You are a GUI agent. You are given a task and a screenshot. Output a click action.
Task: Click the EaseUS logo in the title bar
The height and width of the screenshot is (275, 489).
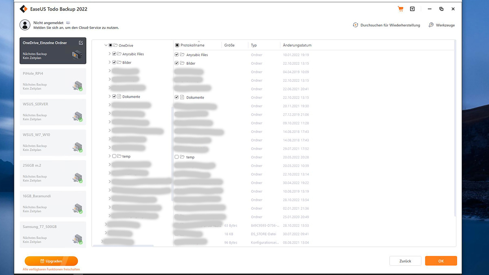click(23, 9)
